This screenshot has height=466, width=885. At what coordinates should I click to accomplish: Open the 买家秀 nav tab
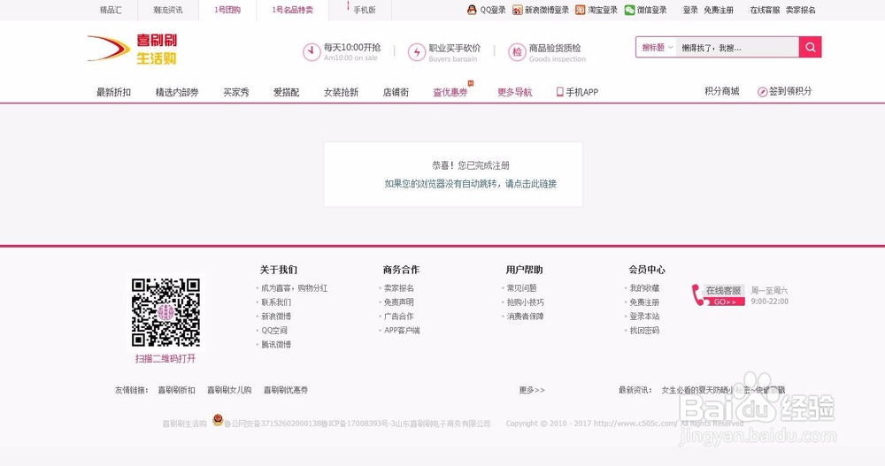tap(236, 92)
